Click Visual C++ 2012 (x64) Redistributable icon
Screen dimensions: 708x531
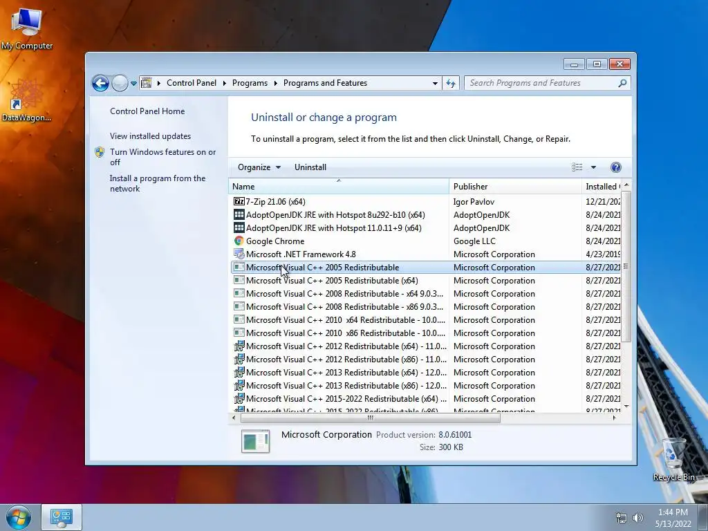[239, 346]
